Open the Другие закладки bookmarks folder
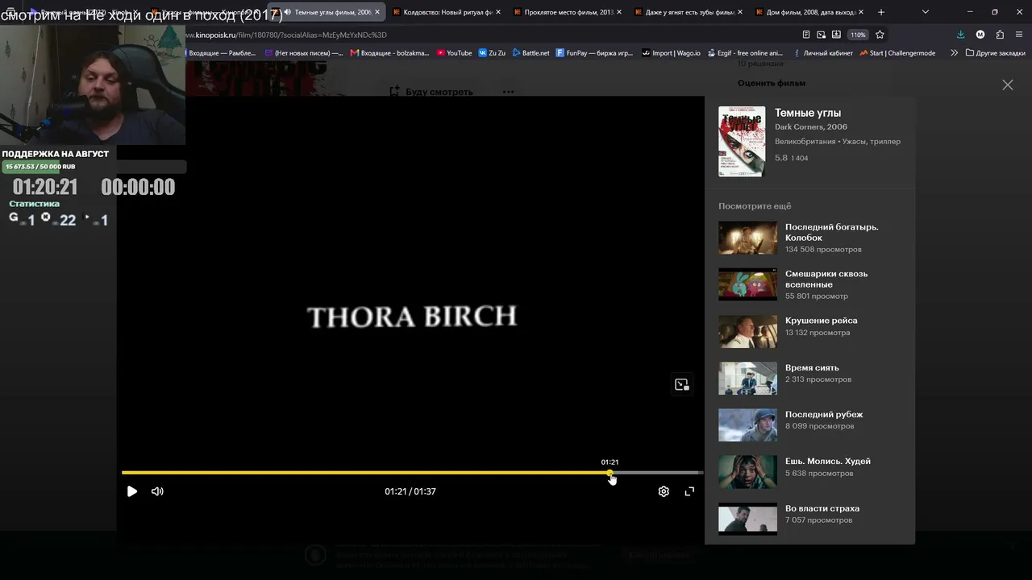 996,53
